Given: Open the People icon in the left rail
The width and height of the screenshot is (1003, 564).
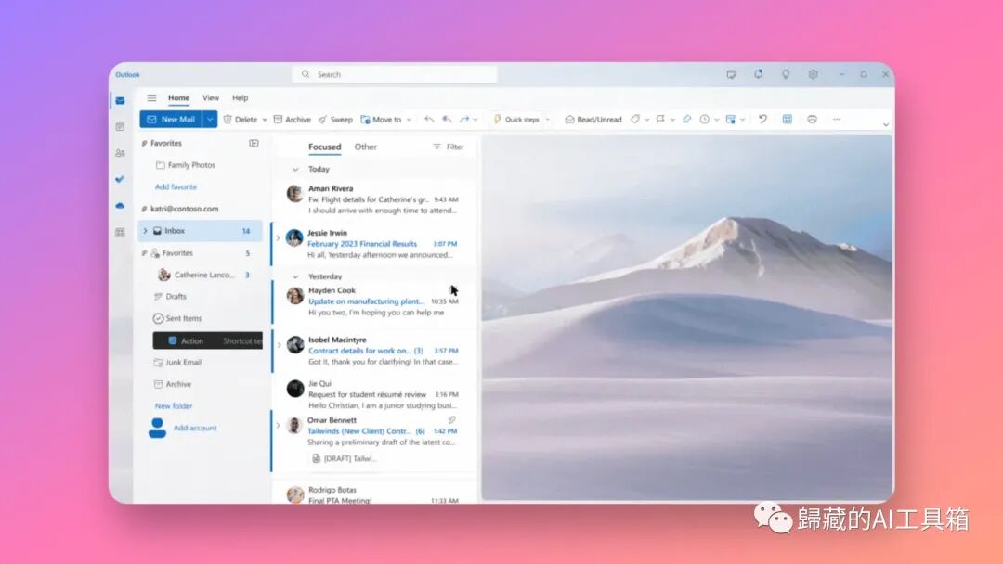Looking at the screenshot, I should pyautogui.click(x=120, y=153).
